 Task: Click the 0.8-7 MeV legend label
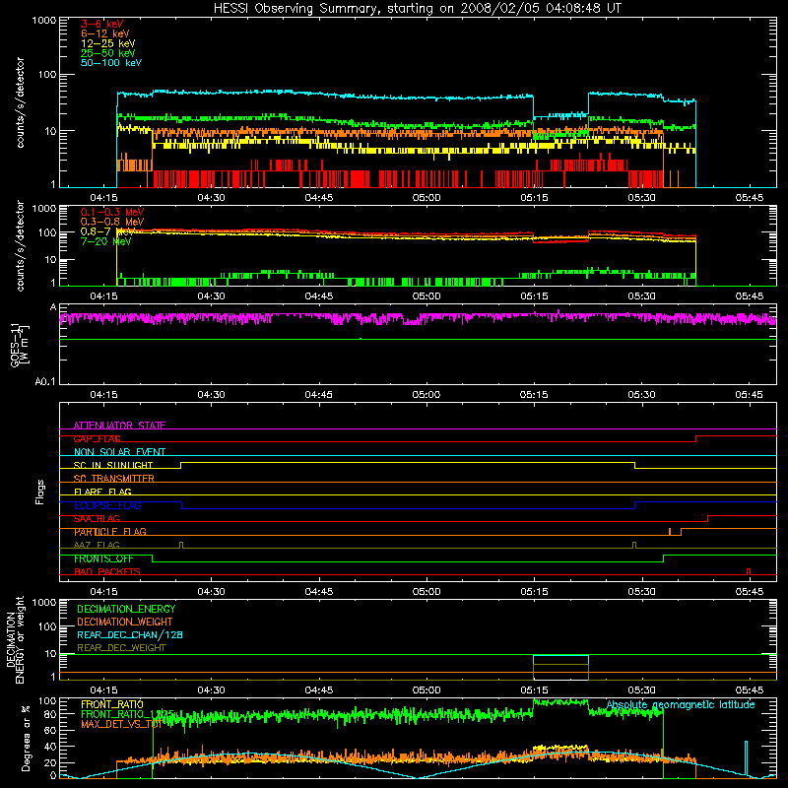pyautogui.click(x=107, y=231)
